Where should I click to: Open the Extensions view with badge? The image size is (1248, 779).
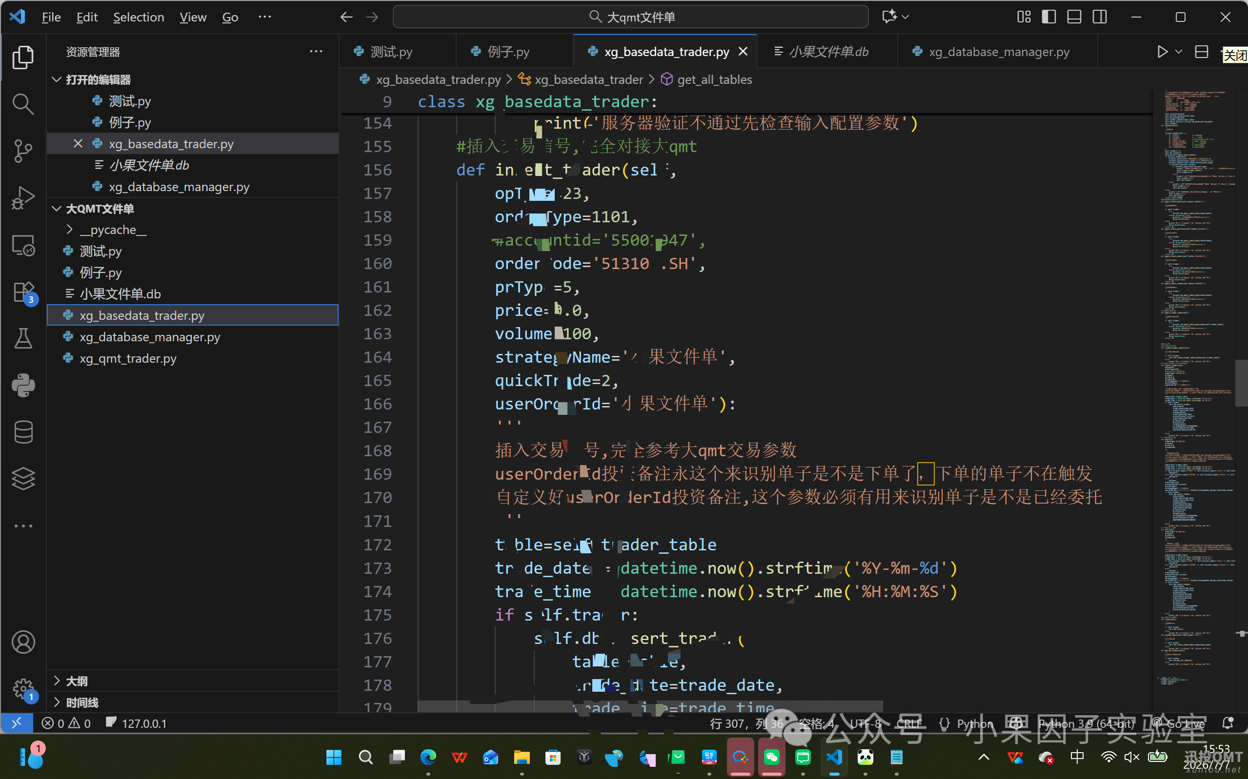23,292
